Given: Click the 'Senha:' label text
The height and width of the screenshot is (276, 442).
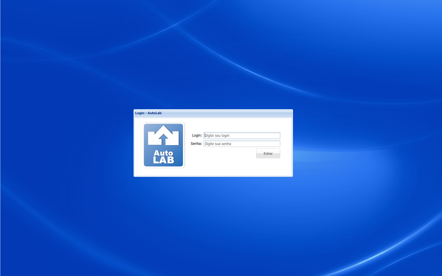Looking at the screenshot, I should click(x=196, y=144).
